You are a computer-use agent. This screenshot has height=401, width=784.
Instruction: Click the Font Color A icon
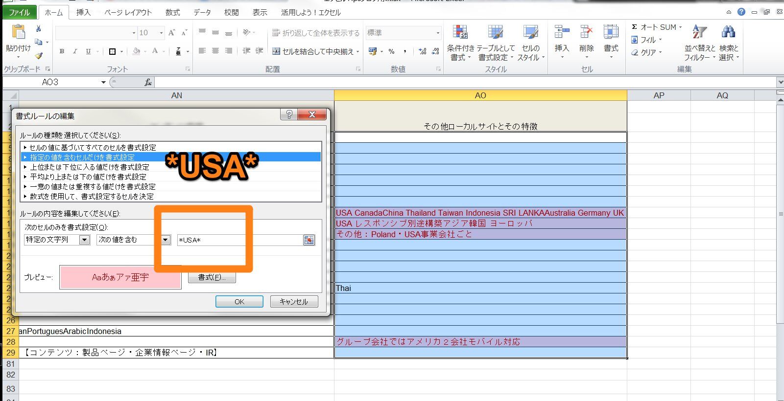(155, 51)
